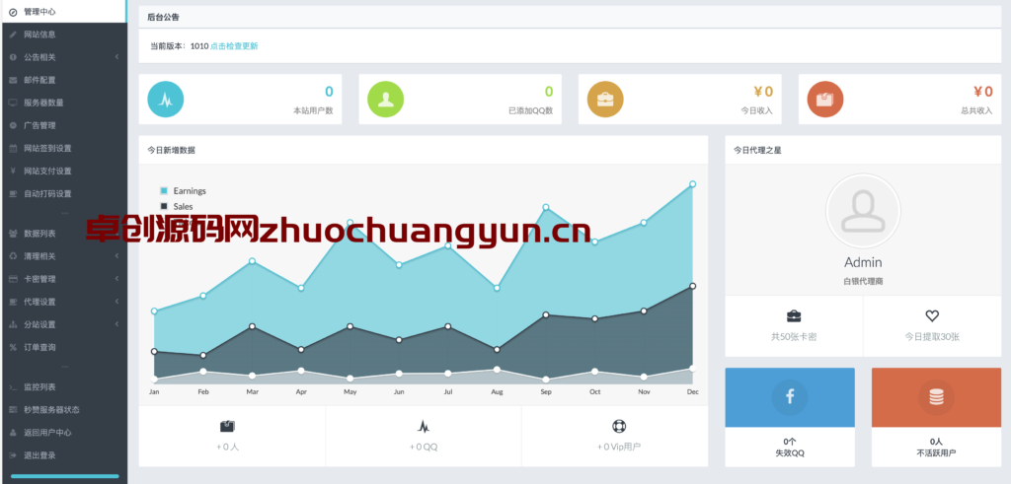This screenshot has height=484, width=1011.
Task: Click the Facebook icon on the blue tile
Action: tap(790, 397)
